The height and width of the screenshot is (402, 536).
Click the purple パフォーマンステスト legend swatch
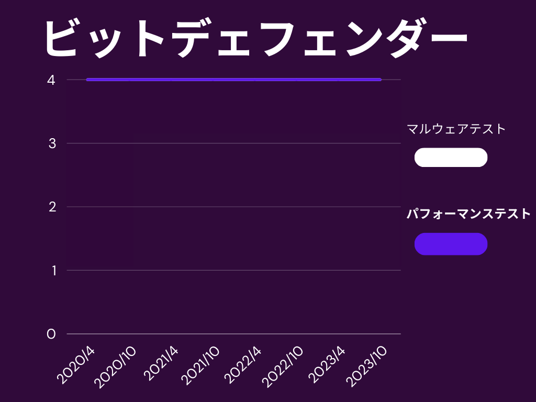click(x=451, y=244)
